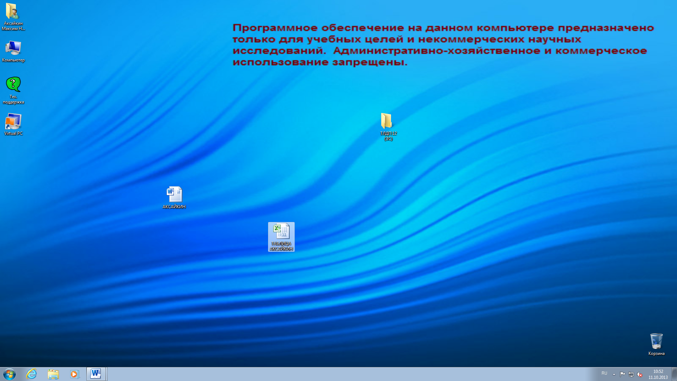Show hidden tray icons arrow

[x=614, y=374]
